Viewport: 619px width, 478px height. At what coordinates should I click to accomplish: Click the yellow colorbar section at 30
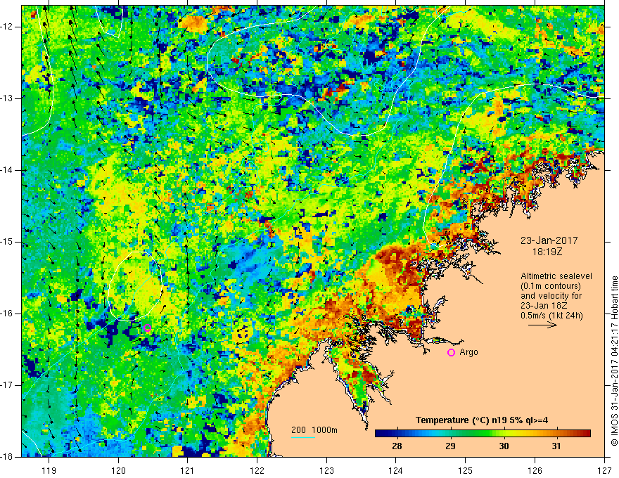504,434
